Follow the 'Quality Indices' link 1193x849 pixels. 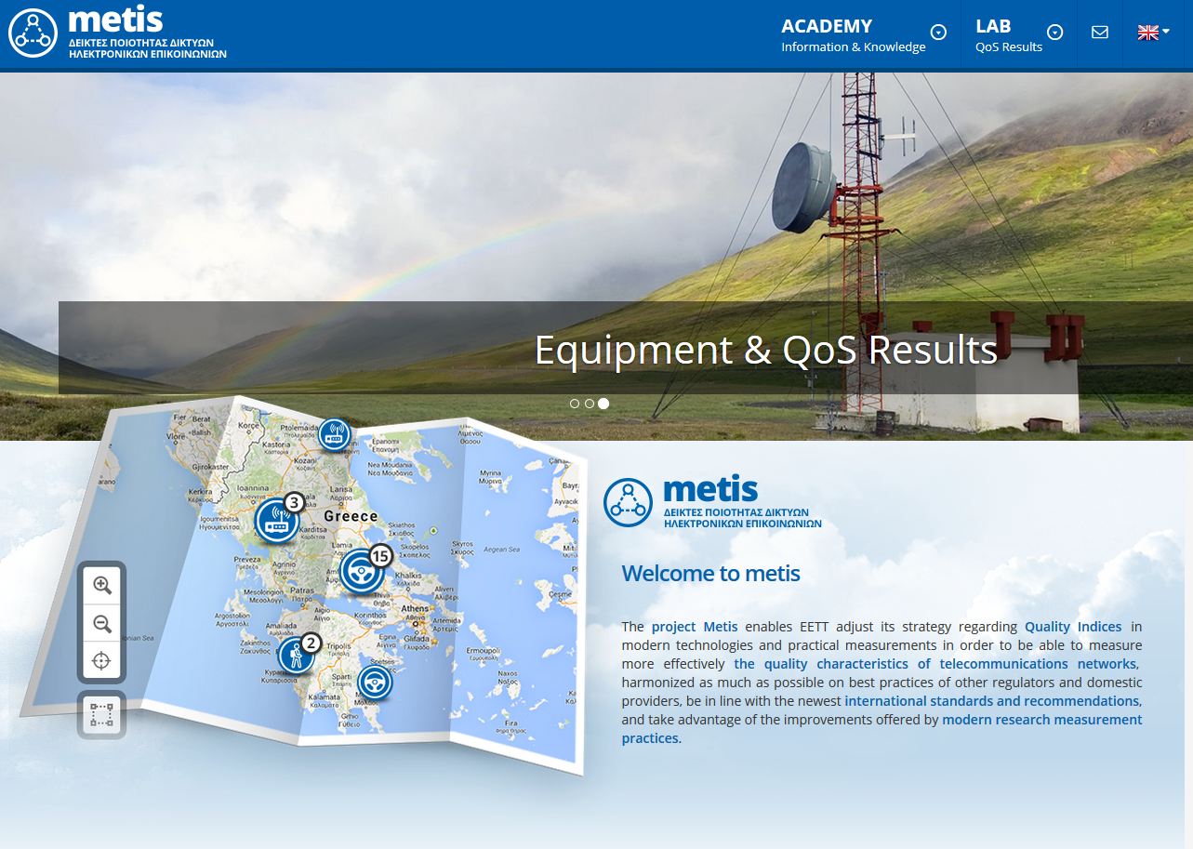(1073, 627)
